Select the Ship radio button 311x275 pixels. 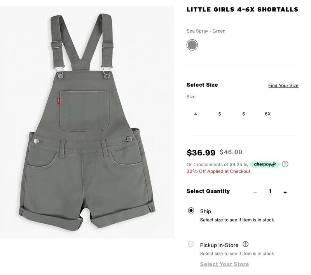[x=191, y=210]
